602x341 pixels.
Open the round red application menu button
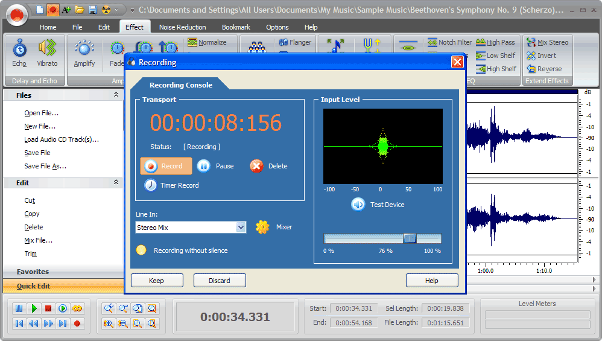point(16,15)
